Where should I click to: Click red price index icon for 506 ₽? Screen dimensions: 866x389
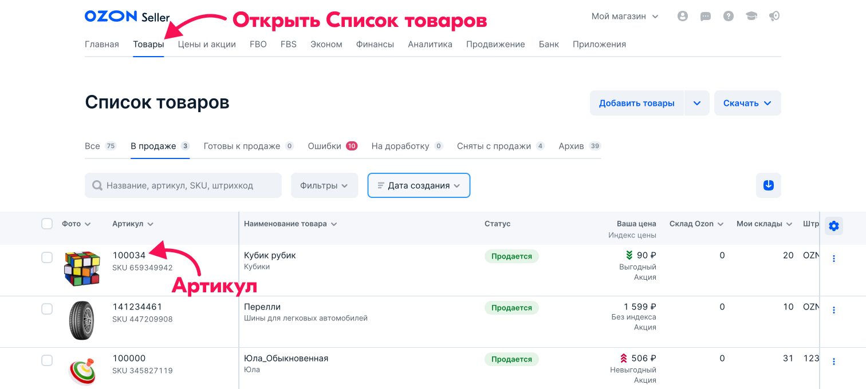624,358
